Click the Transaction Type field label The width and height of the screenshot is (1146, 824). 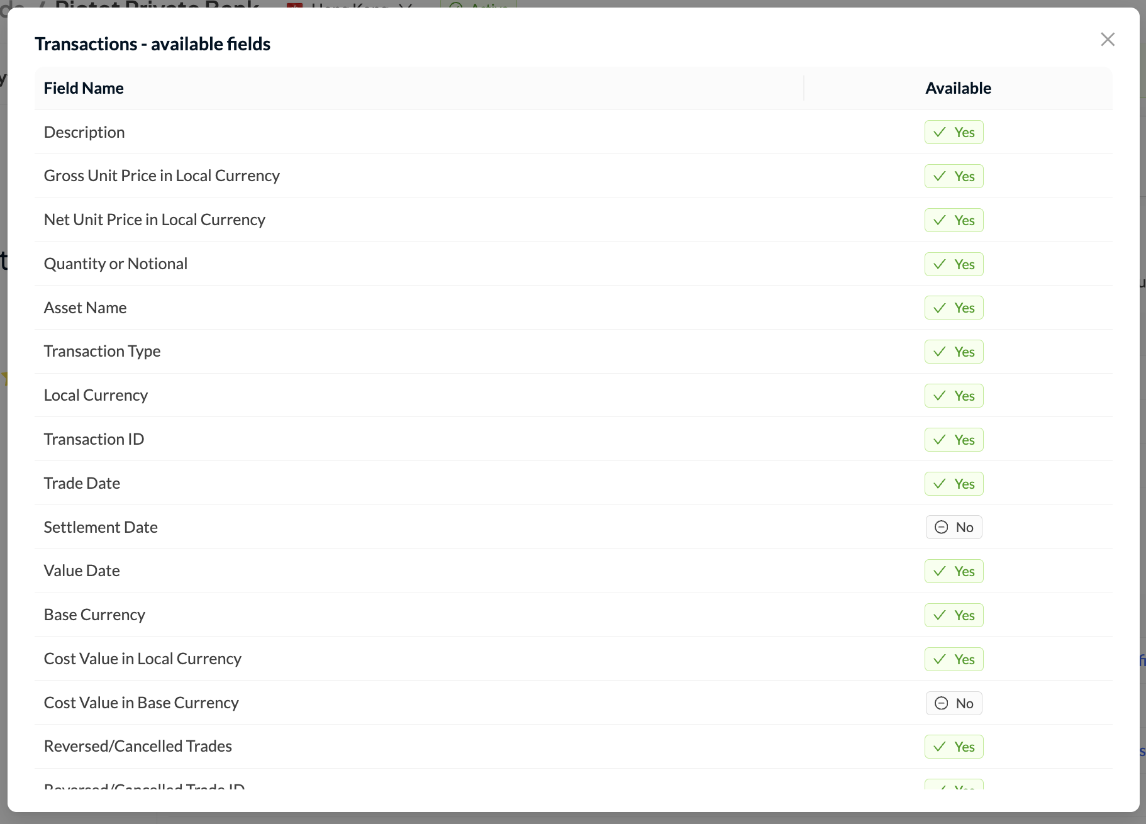[x=103, y=351]
